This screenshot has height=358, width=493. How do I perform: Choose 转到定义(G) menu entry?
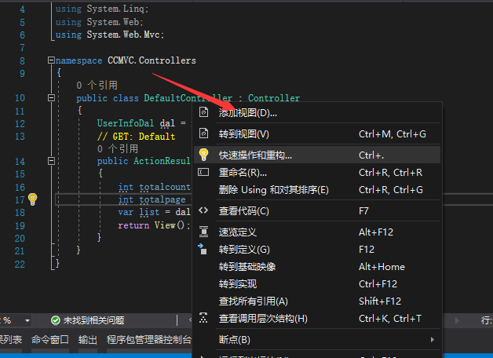[317, 249]
